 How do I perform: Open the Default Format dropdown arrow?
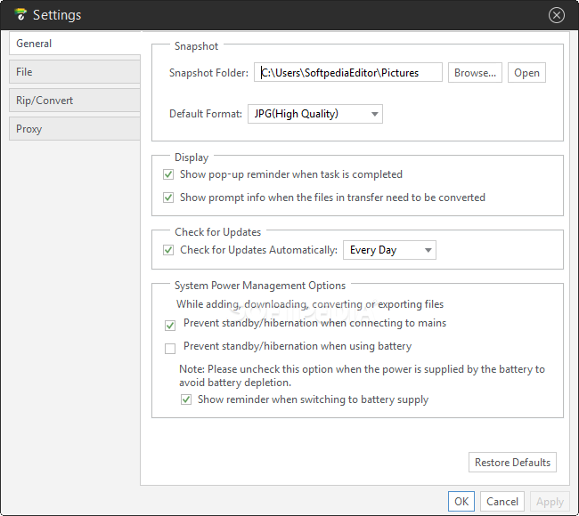tap(374, 114)
